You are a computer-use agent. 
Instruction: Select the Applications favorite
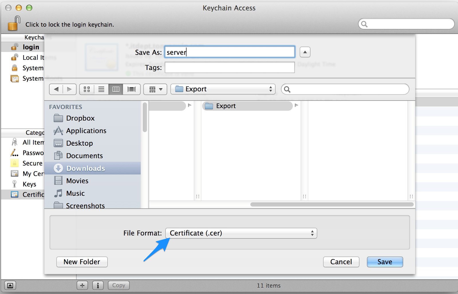click(86, 131)
